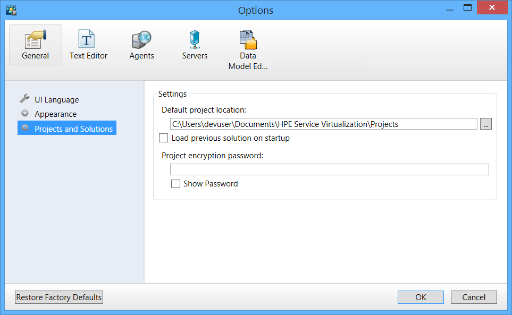Enable Load previous solution on startup
Screen dimensions: 512x315
coord(164,138)
